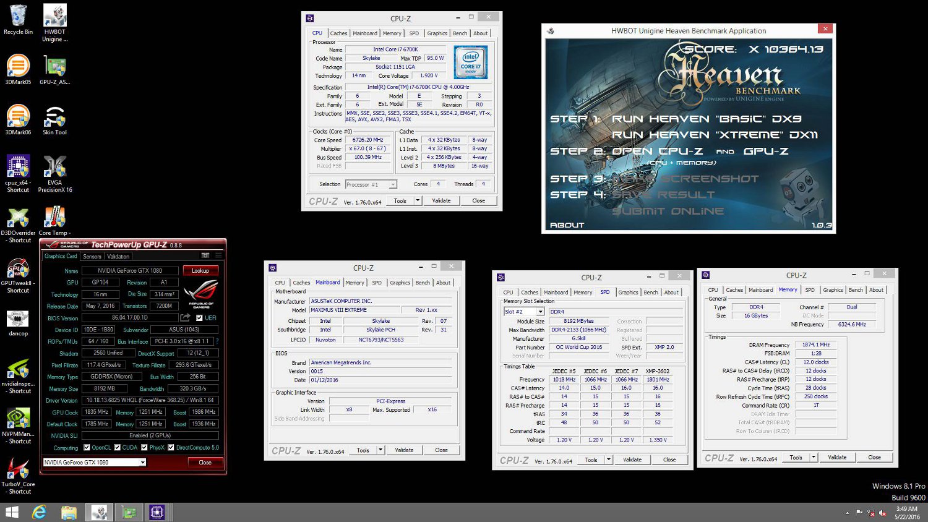
Task: Open the Recycle Bin desktop icon
Action: tap(18, 20)
